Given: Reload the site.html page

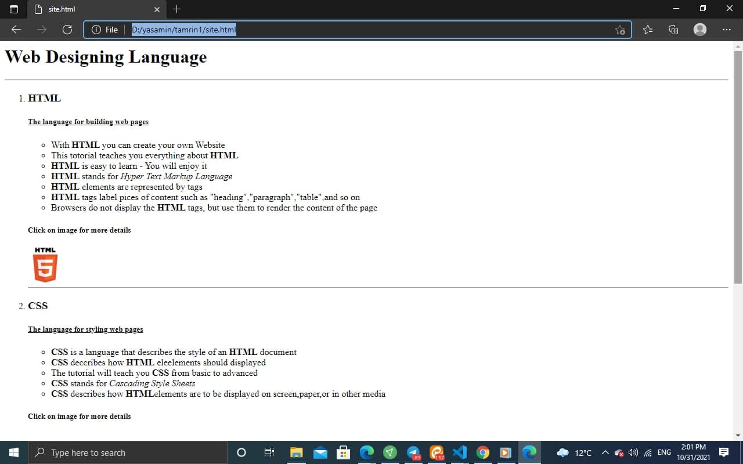Looking at the screenshot, I should point(67,30).
